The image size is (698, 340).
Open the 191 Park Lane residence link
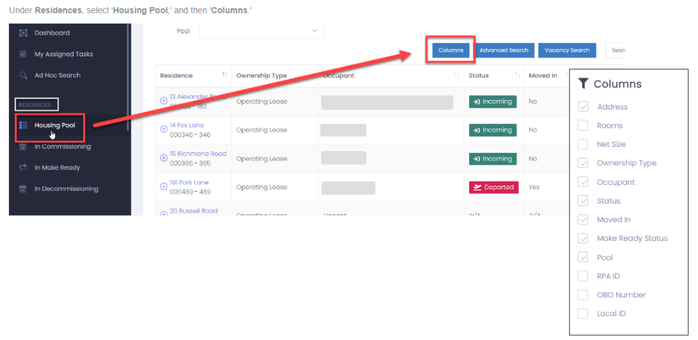[x=189, y=183]
